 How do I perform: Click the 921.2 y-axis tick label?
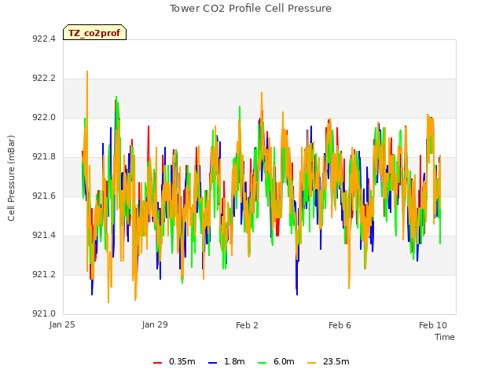[44, 274]
